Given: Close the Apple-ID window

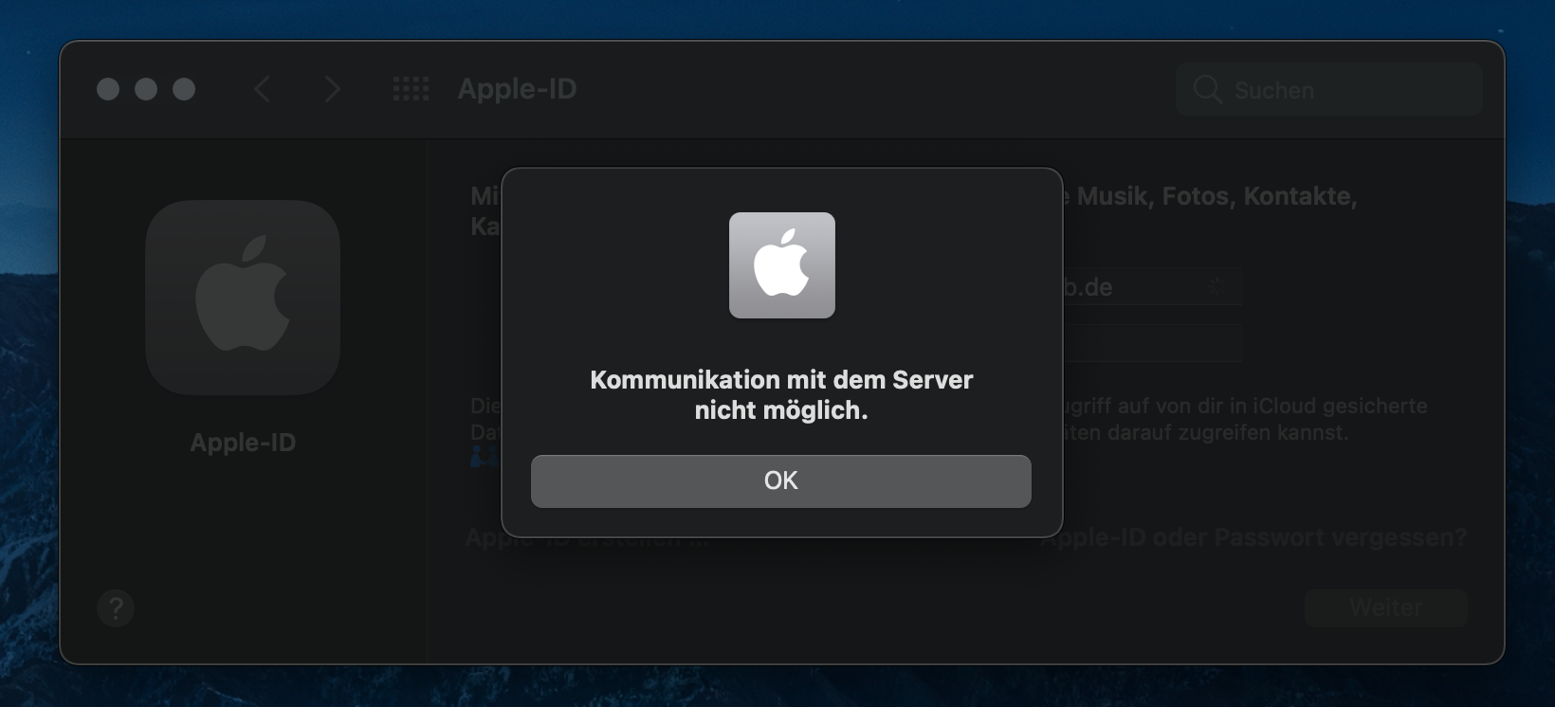Looking at the screenshot, I should (x=108, y=89).
